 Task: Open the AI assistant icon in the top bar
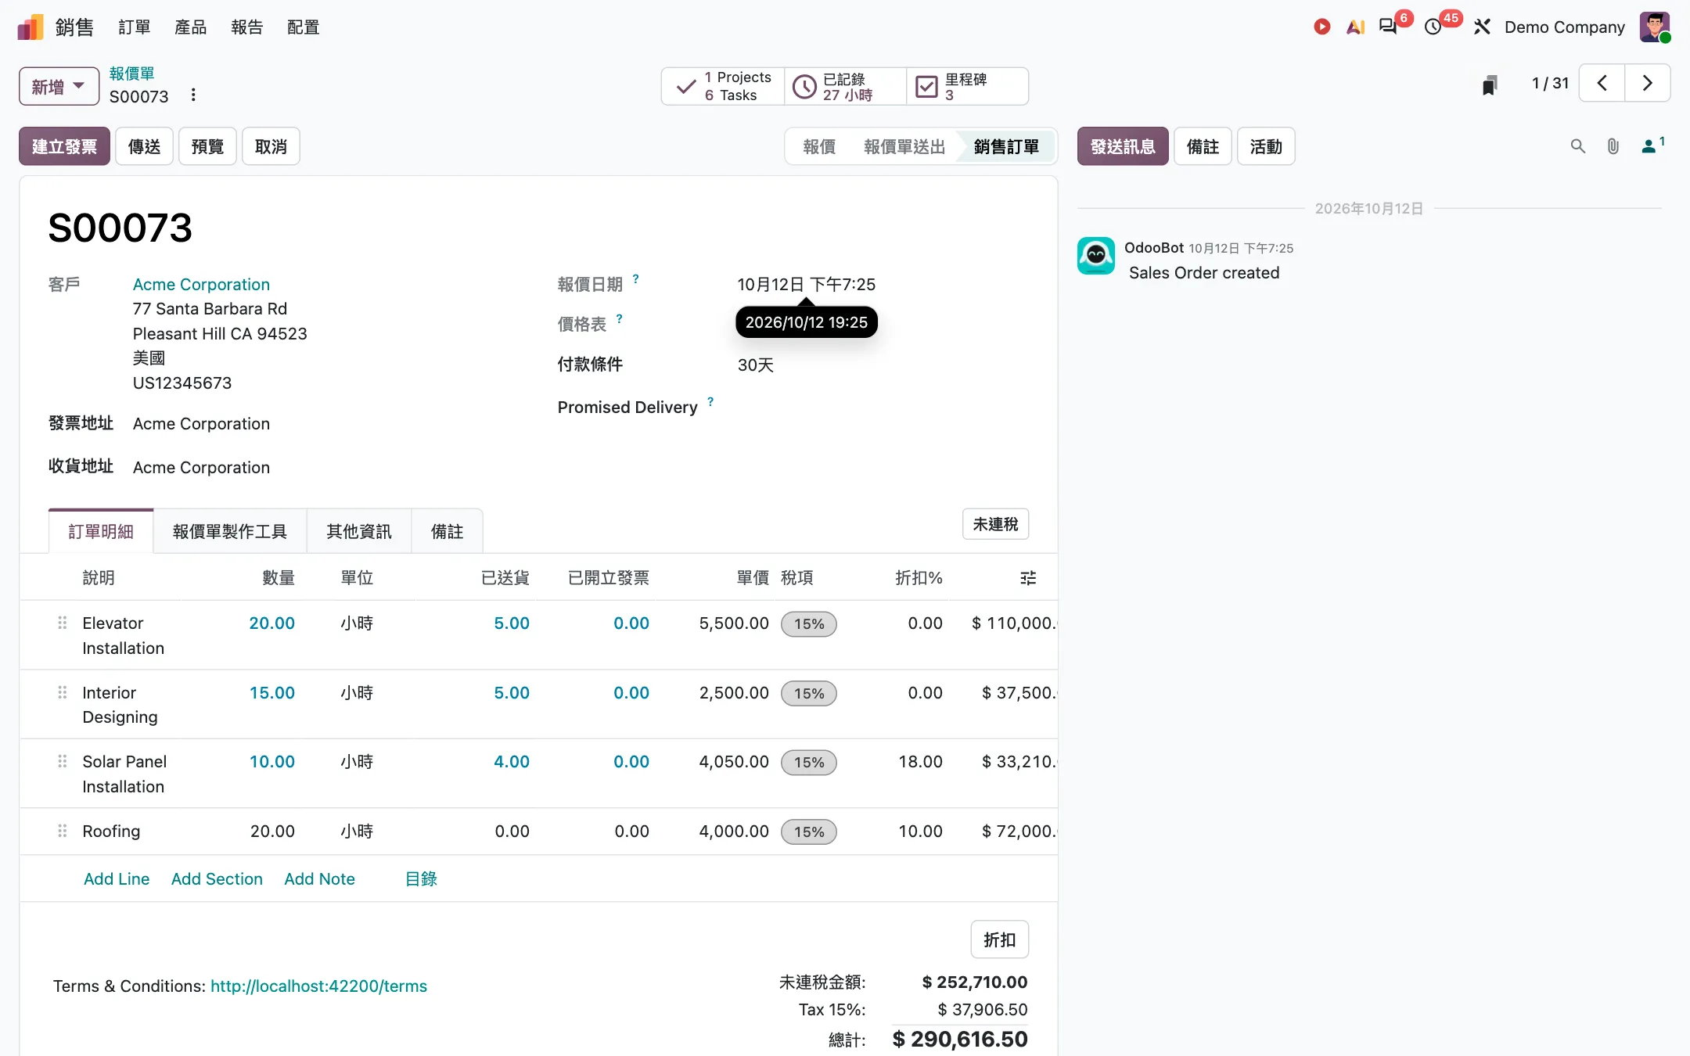coord(1355,27)
